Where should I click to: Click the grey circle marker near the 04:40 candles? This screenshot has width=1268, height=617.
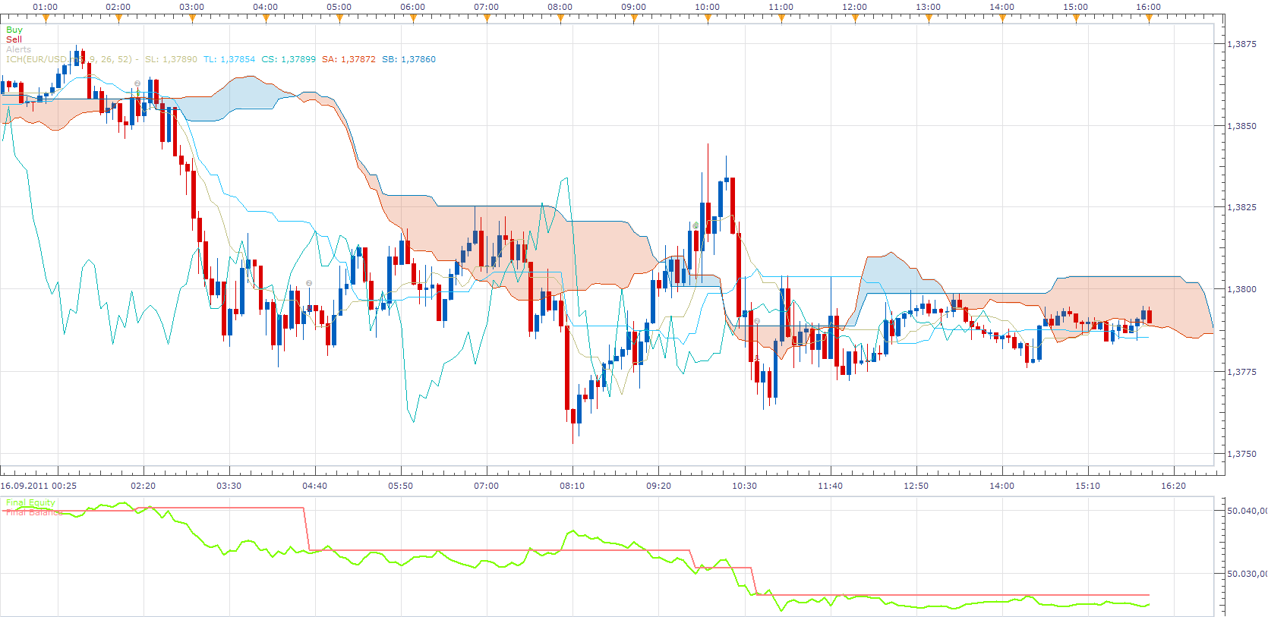point(309,283)
